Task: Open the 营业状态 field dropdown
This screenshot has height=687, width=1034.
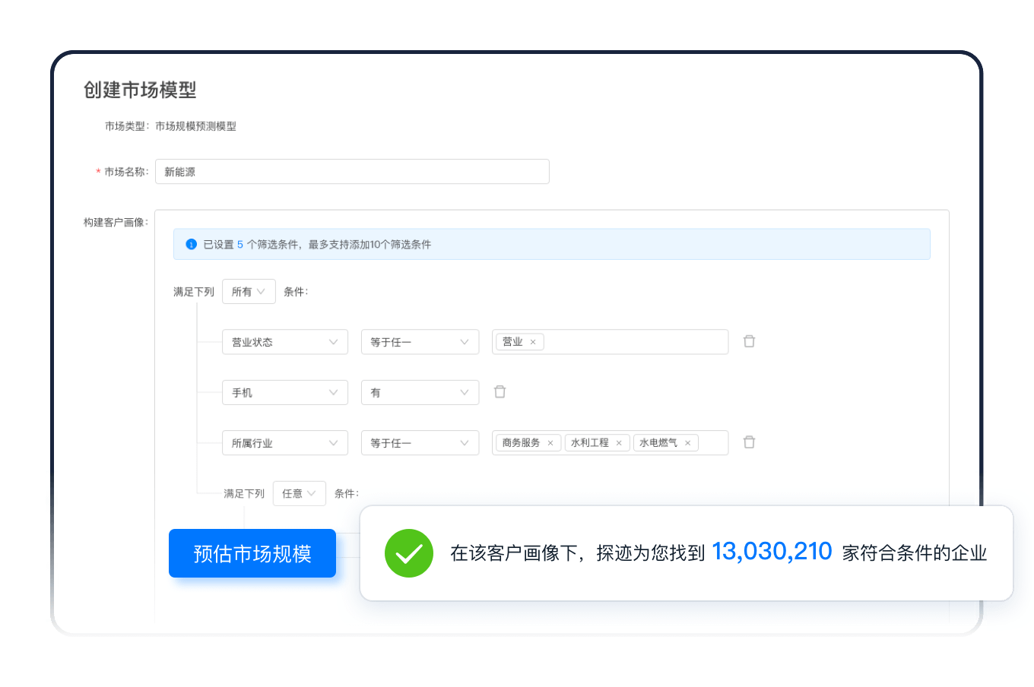Action: click(285, 342)
